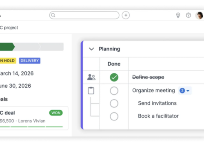Open the lightbulb tips icon
Screen dimensions: 204x157
coord(178,15)
